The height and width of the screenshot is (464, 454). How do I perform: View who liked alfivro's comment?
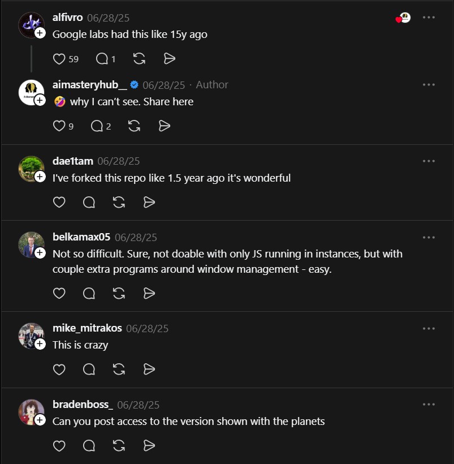click(x=403, y=18)
